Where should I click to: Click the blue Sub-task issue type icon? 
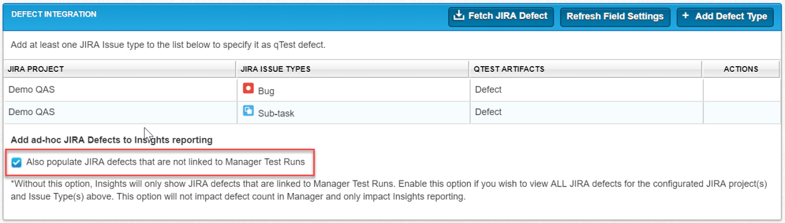[248, 111]
